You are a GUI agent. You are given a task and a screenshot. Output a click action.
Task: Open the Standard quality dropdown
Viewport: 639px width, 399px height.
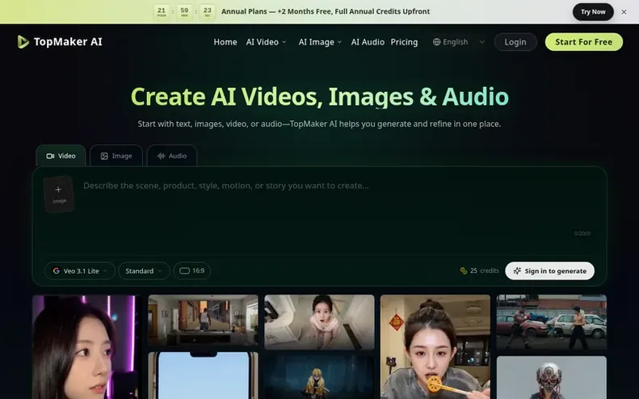click(x=144, y=271)
